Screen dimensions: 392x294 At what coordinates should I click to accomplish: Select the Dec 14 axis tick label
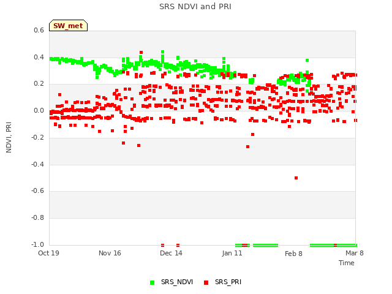pyautogui.click(x=171, y=253)
